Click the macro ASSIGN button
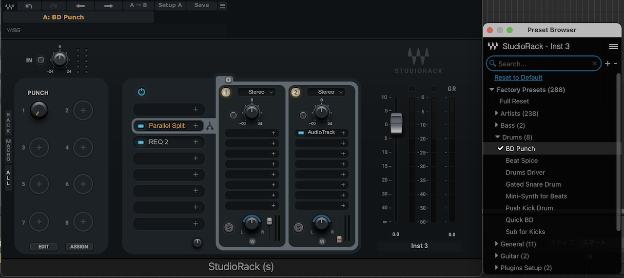This screenshot has width=624, height=278. click(x=79, y=247)
